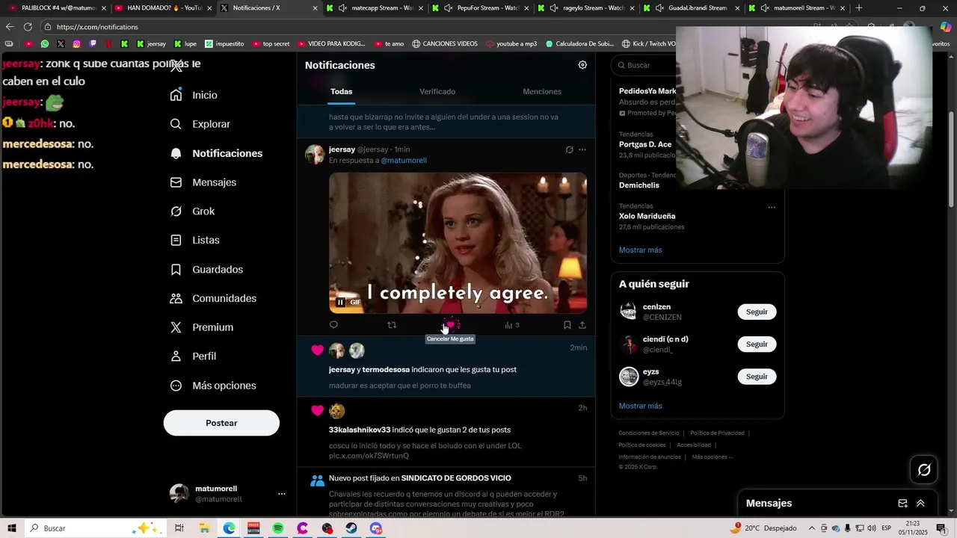The width and height of the screenshot is (957, 538).
Task: Open Condiciones de Servicio link
Action: point(648,433)
